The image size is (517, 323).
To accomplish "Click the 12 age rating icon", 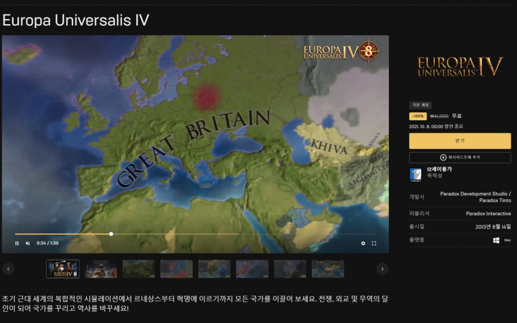I will tap(415, 175).
